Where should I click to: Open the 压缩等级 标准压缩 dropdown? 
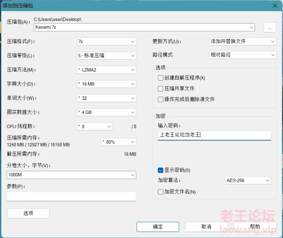[x=106, y=56]
